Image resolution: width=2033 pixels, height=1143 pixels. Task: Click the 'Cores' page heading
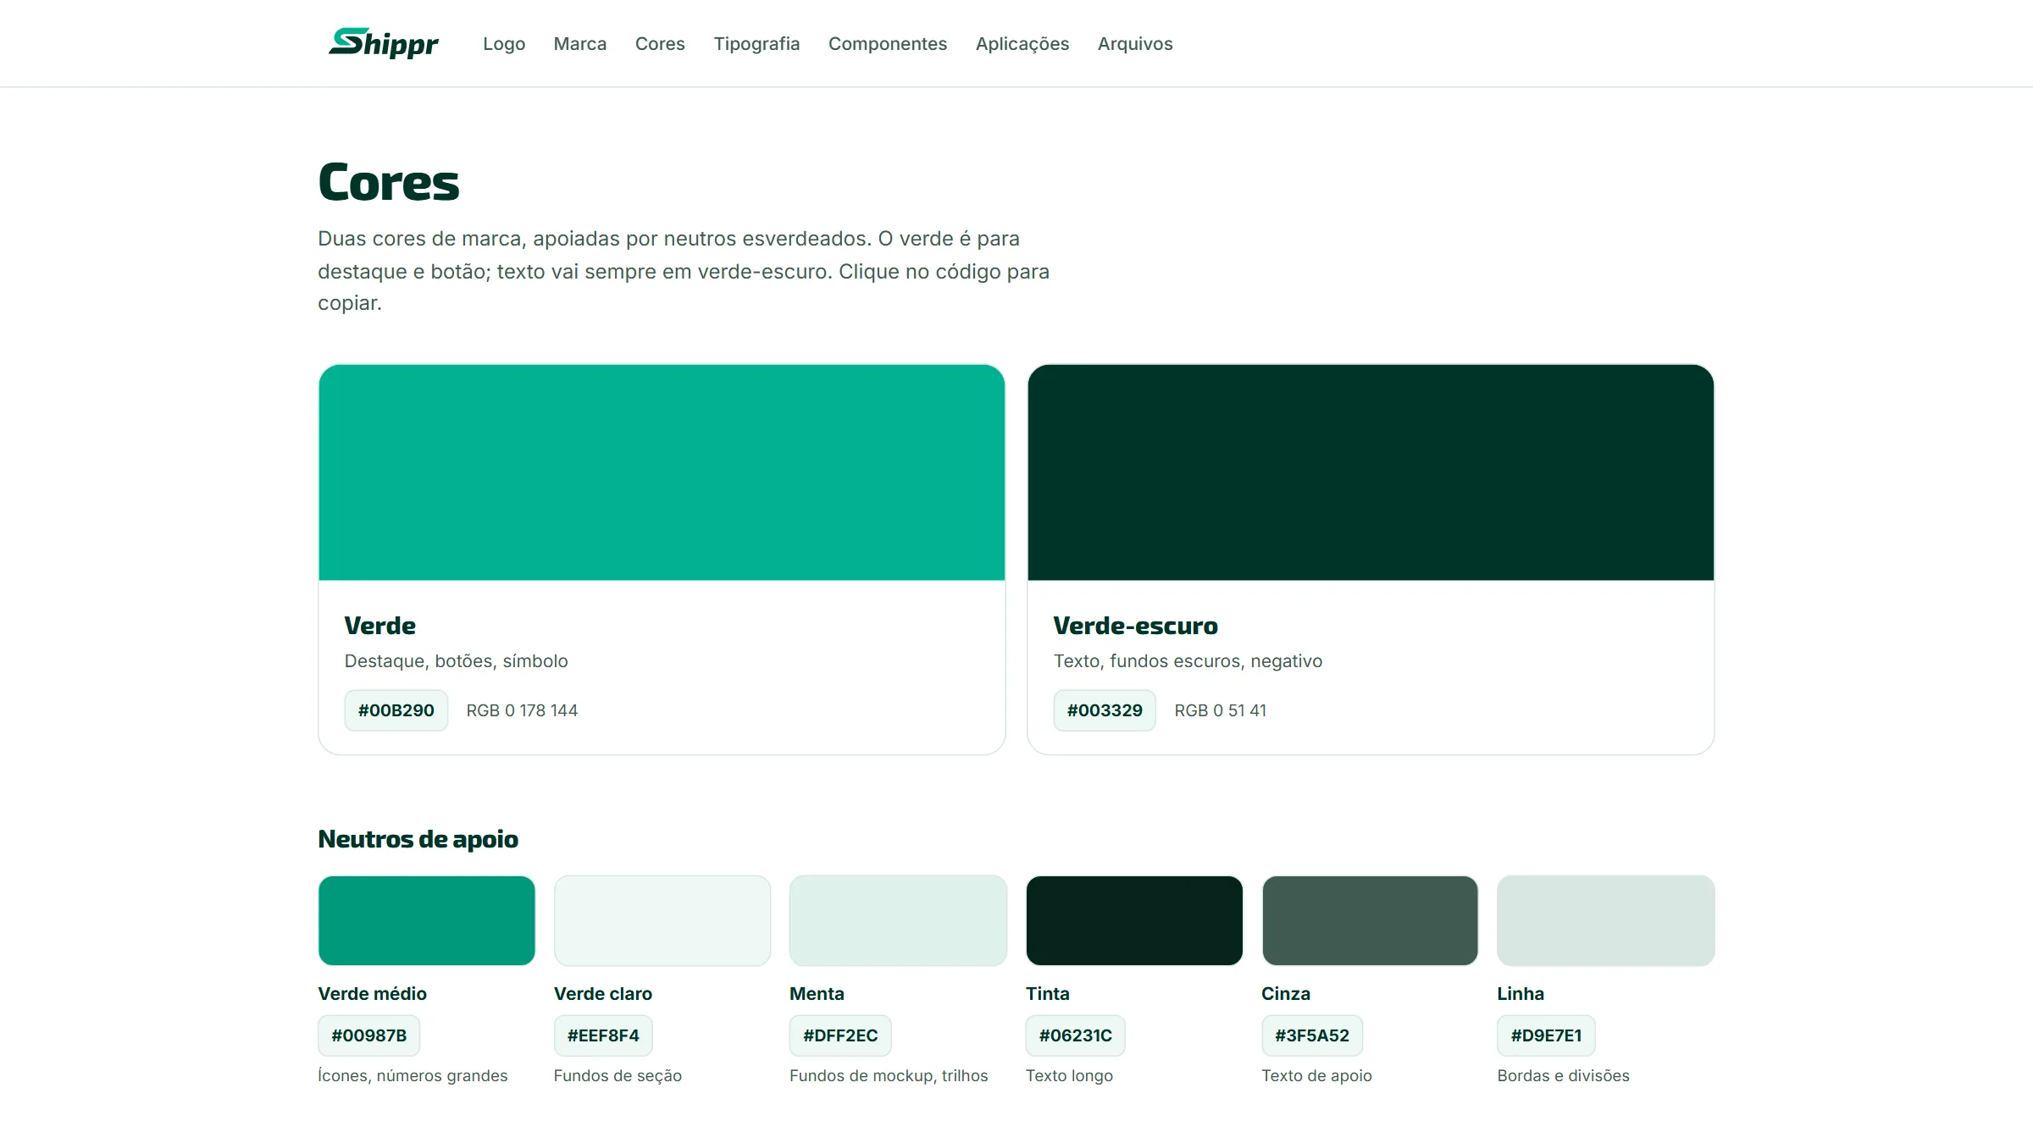[x=389, y=182]
